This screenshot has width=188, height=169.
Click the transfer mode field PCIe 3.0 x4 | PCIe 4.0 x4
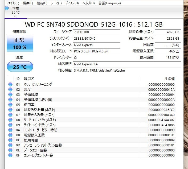[96, 51]
